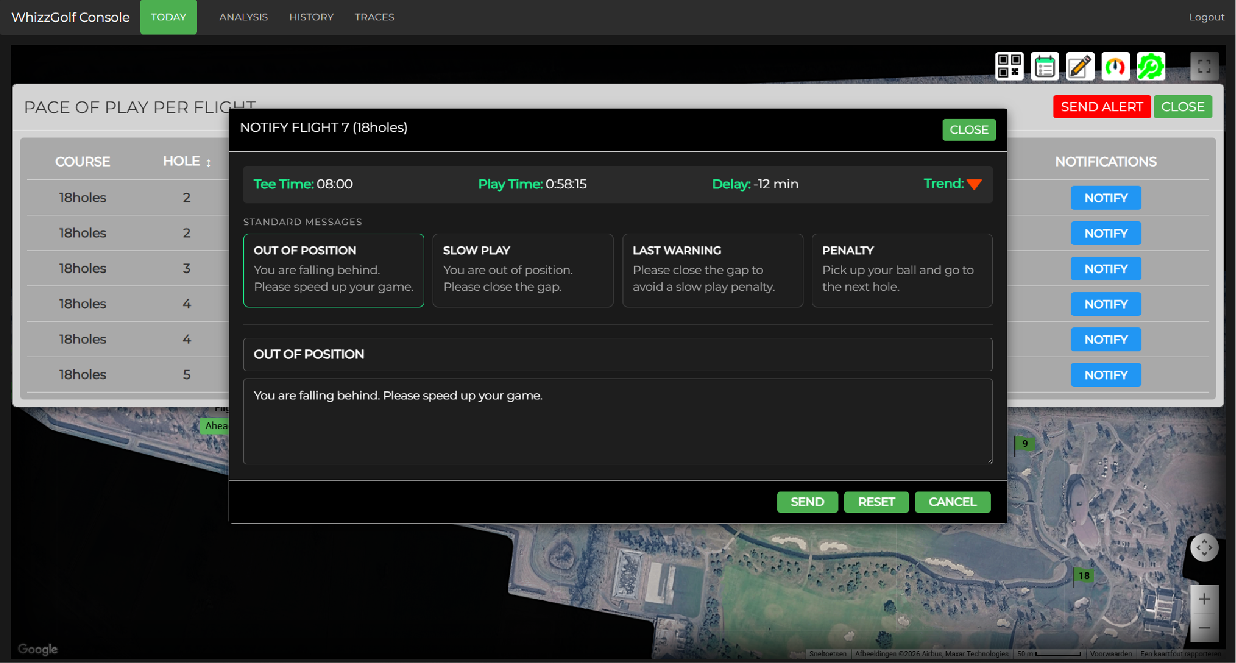Click NOTIFY in hole 5 row
This screenshot has height=663, width=1236.
(x=1106, y=375)
